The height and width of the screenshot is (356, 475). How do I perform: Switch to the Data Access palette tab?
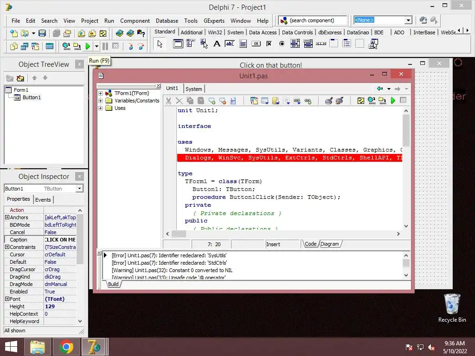(263, 32)
